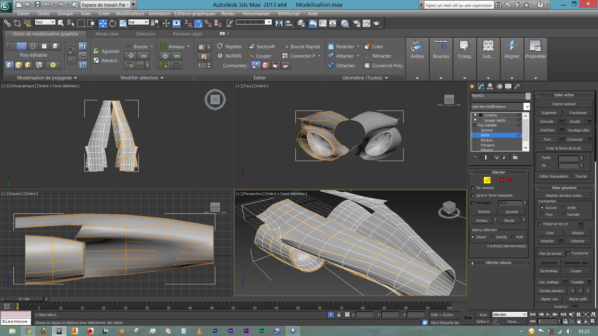Click the Chanfrein button
The image size is (598, 336).
[547, 130]
